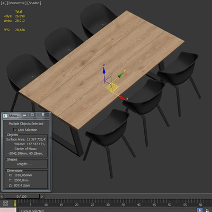Click the FPS value 28,636
This screenshot has width=212, height=212.
pos(20,30)
